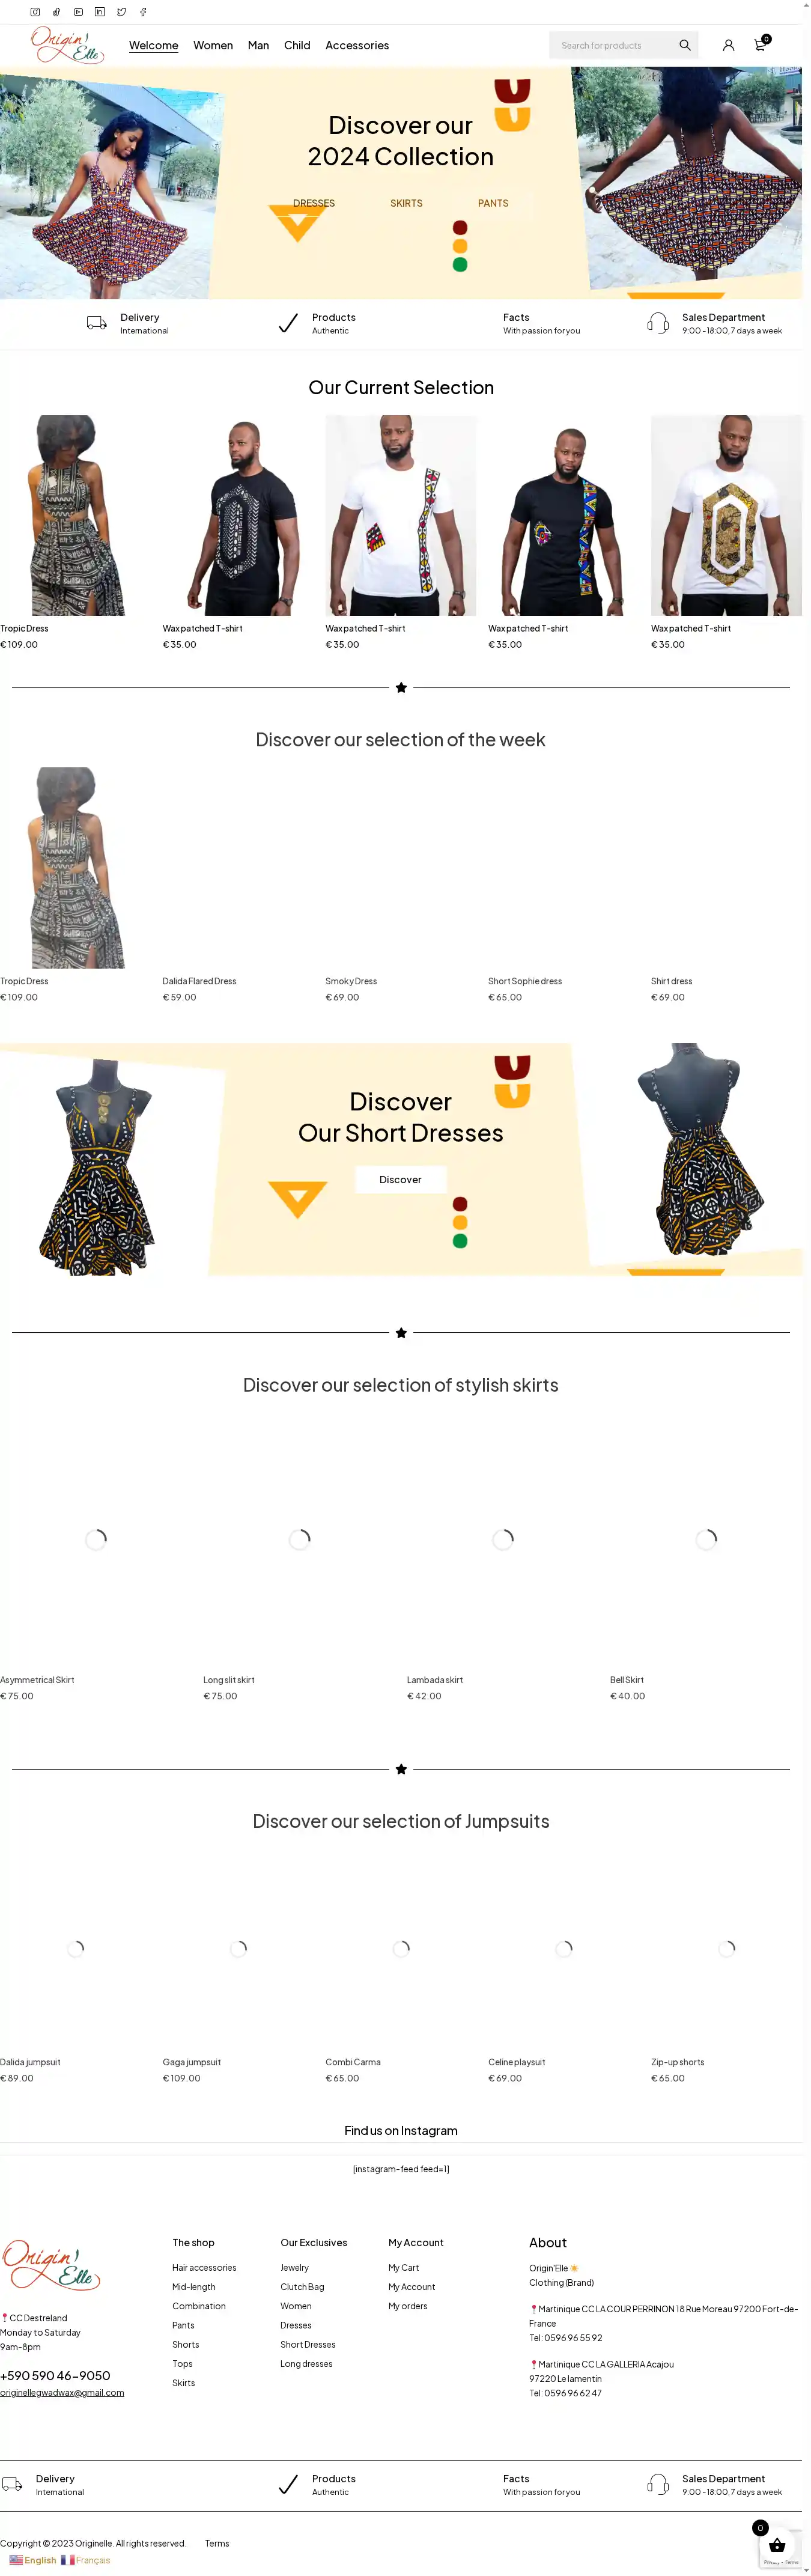The width and height of the screenshot is (811, 2576).
Task: Open the YouTube social icon
Action: pyautogui.click(x=78, y=12)
